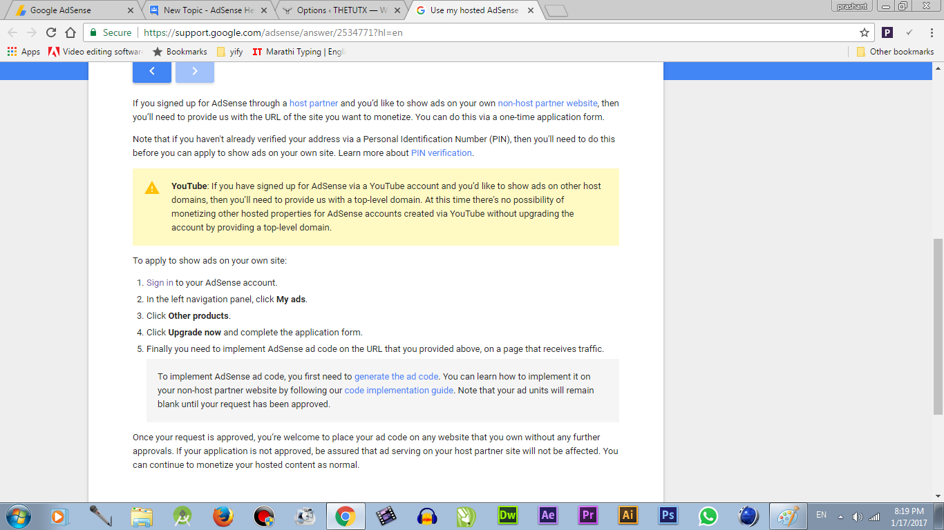Bookmark this page with the star icon

(x=865, y=32)
